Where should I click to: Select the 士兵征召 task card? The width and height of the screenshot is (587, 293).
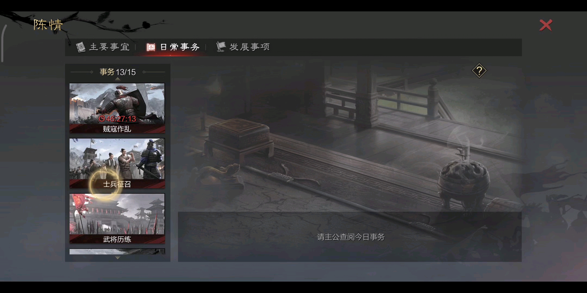[117, 163]
